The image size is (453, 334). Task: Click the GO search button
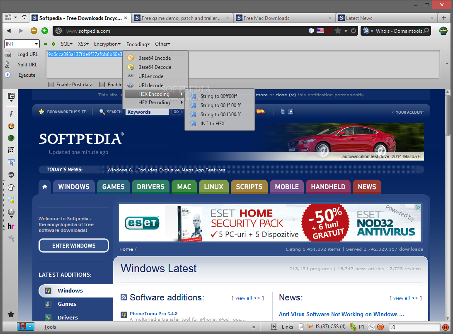click(x=176, y=112)
